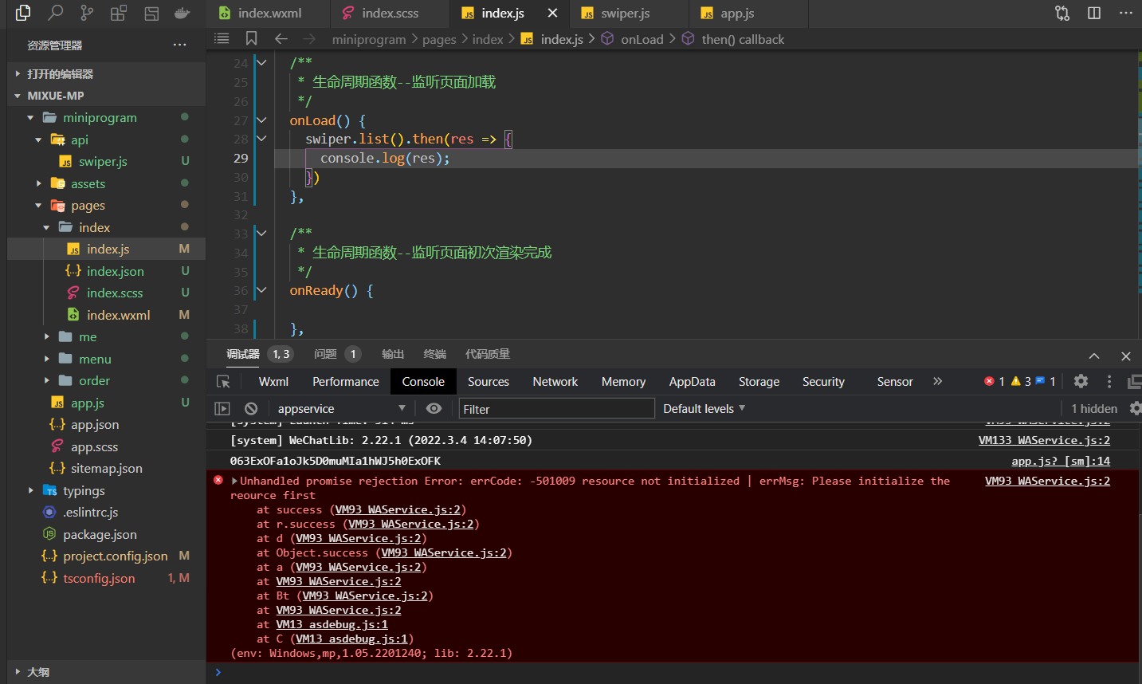Open the app.js editor tab

(x=736, y=14)
